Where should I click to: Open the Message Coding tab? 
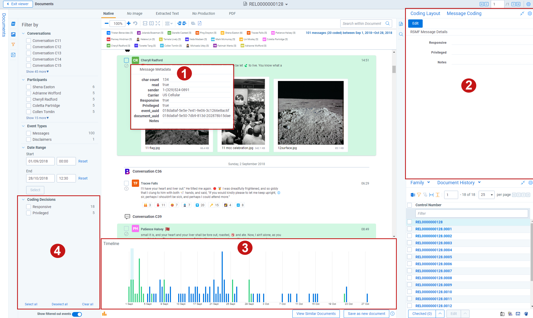tap(464, 13)
